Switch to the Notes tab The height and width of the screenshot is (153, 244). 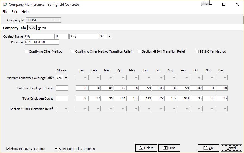pyautogui.click(x=42, y=28)
